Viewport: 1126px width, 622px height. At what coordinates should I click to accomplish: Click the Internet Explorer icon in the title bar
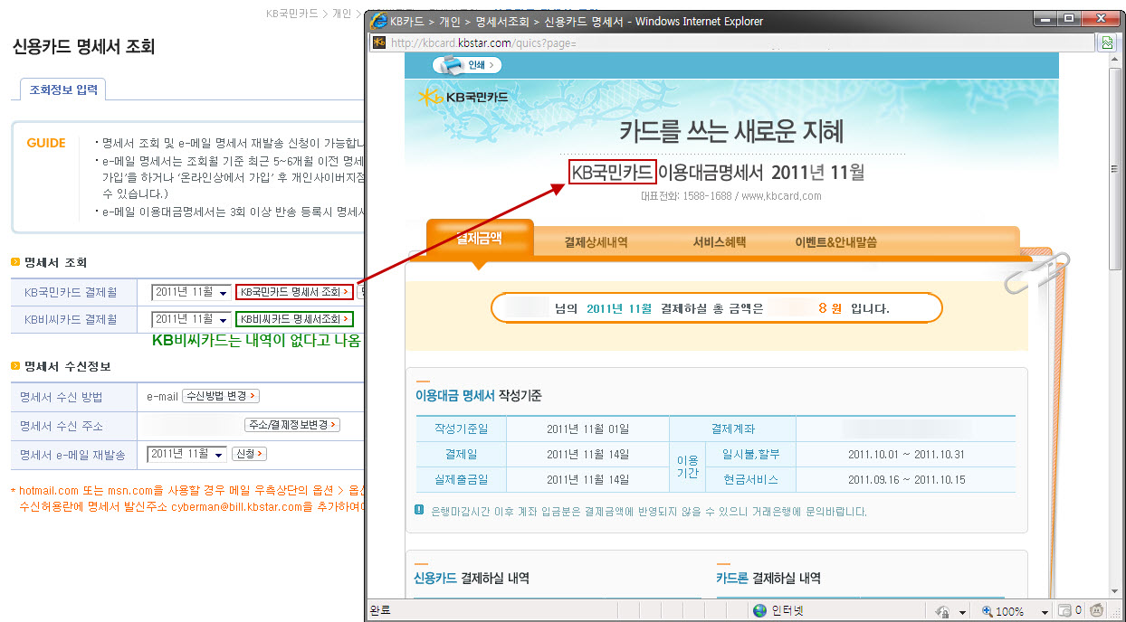click(x=379, y=21)
